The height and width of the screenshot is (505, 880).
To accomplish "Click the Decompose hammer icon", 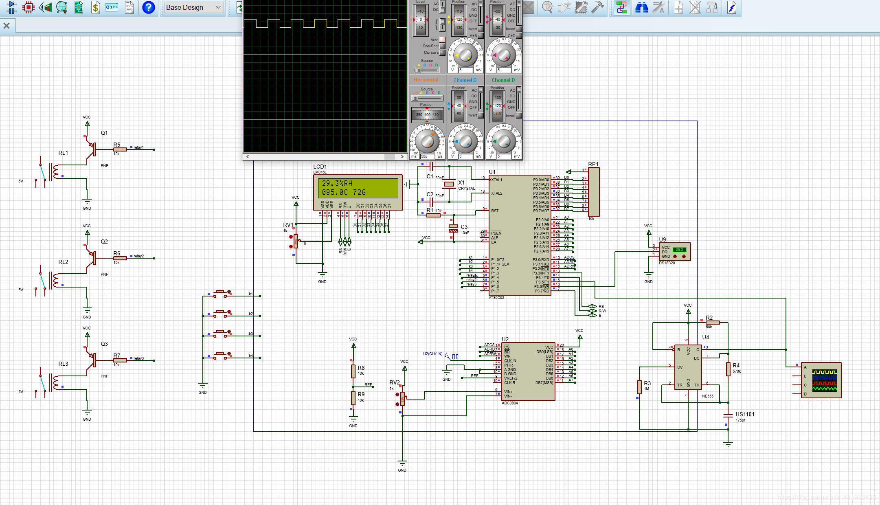I will pos(598,7).
